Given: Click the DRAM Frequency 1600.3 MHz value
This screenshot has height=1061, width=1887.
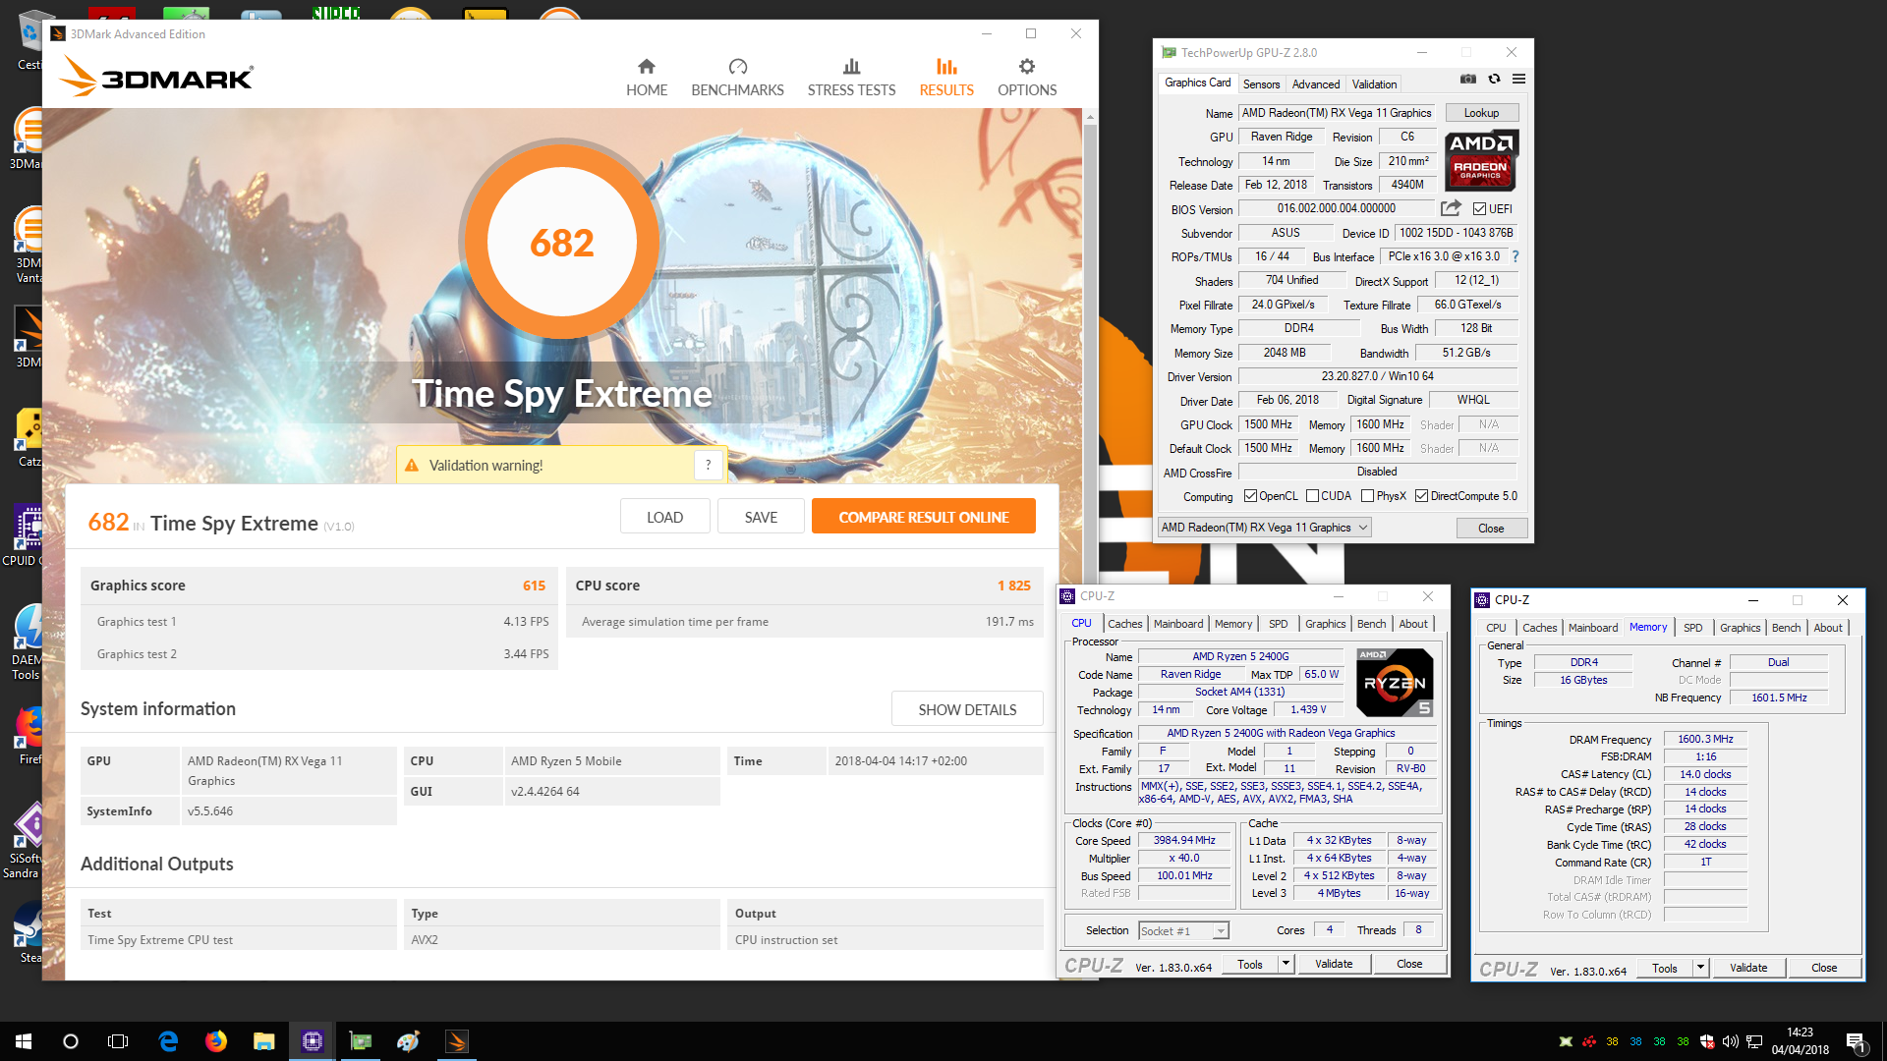Looking at the screenshot, I should (1705, 739).
